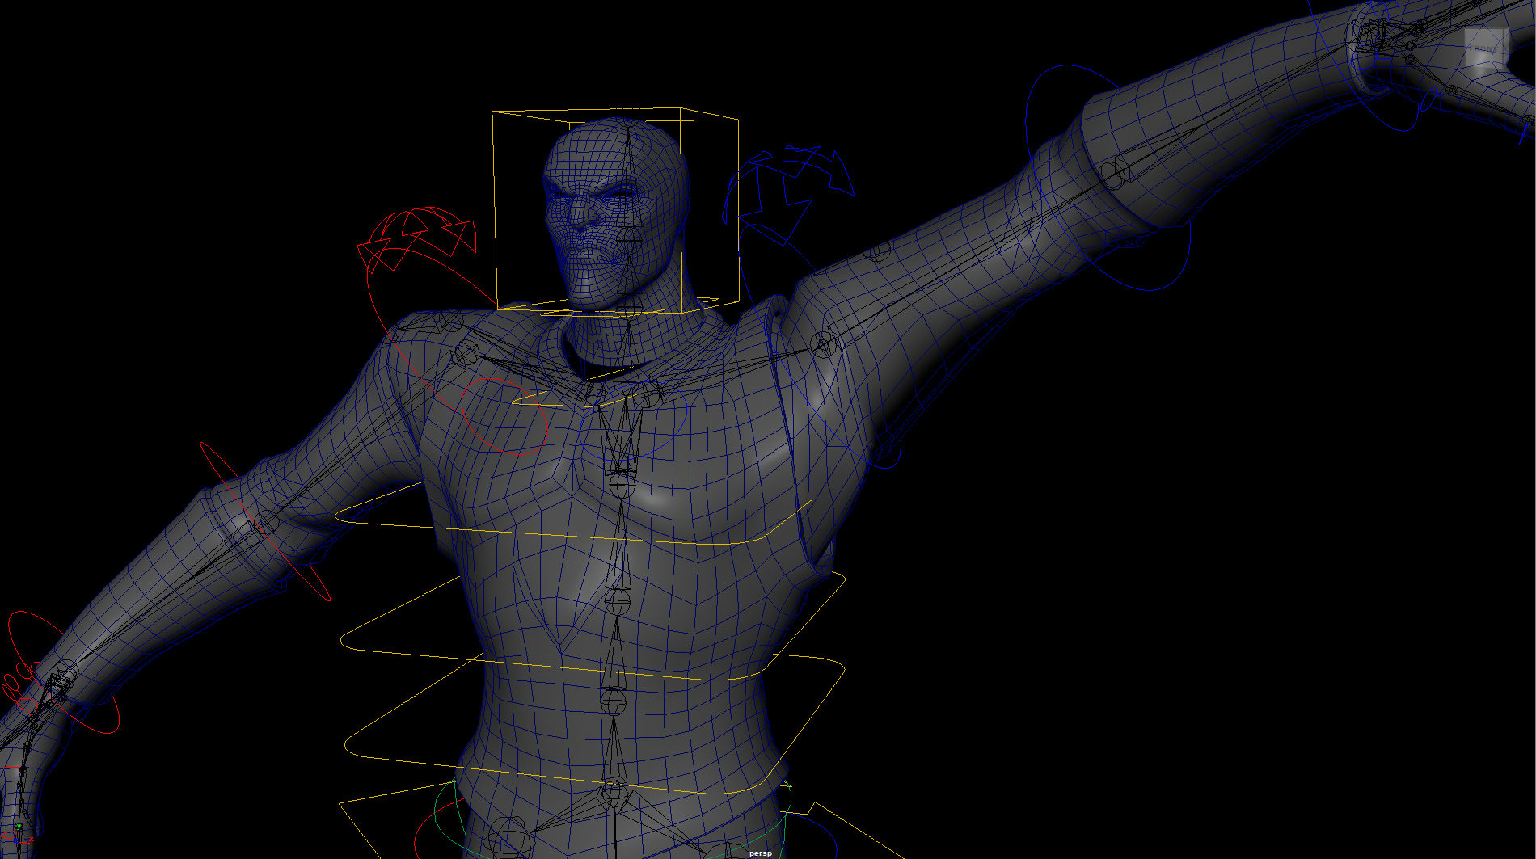Select a spine joint sphere inside the torso
Screen dimensions: 1536x859
pos(618,602)
